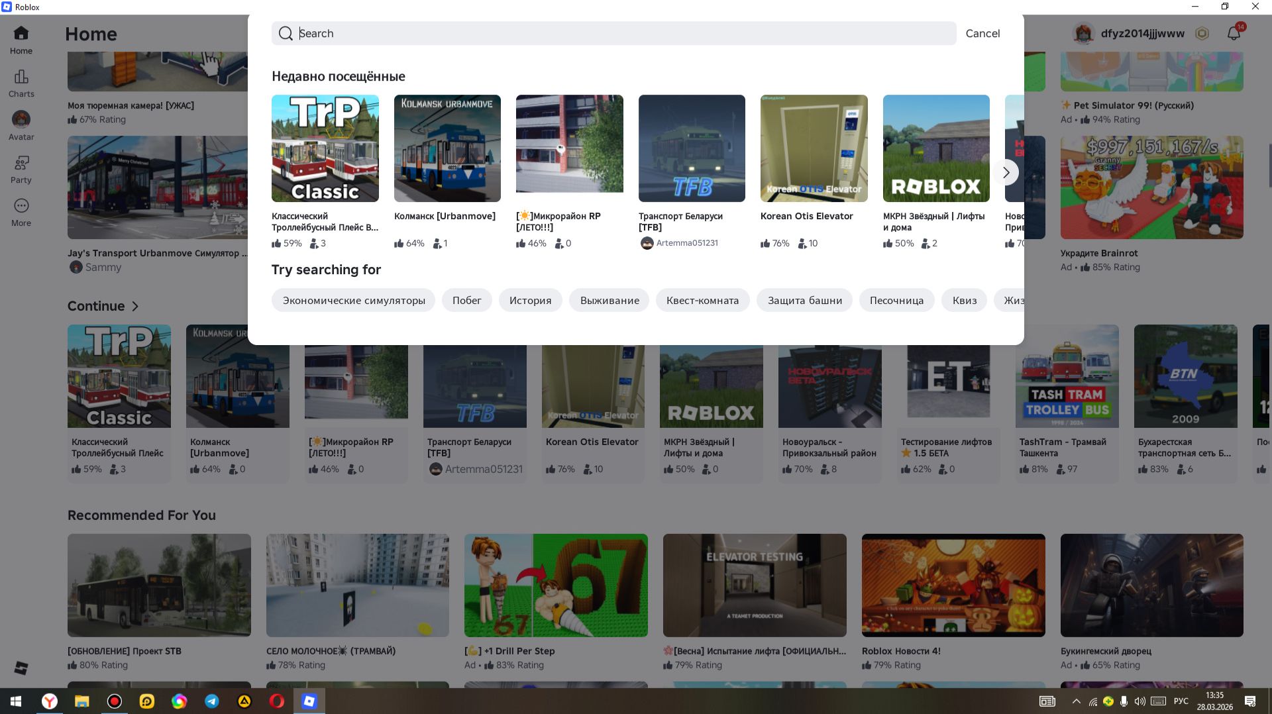This screenshot has height=714, width=1272.
Task: Open the МКРН Звёздный thumbnail in recently visited
Action: (x=936, y=148)
